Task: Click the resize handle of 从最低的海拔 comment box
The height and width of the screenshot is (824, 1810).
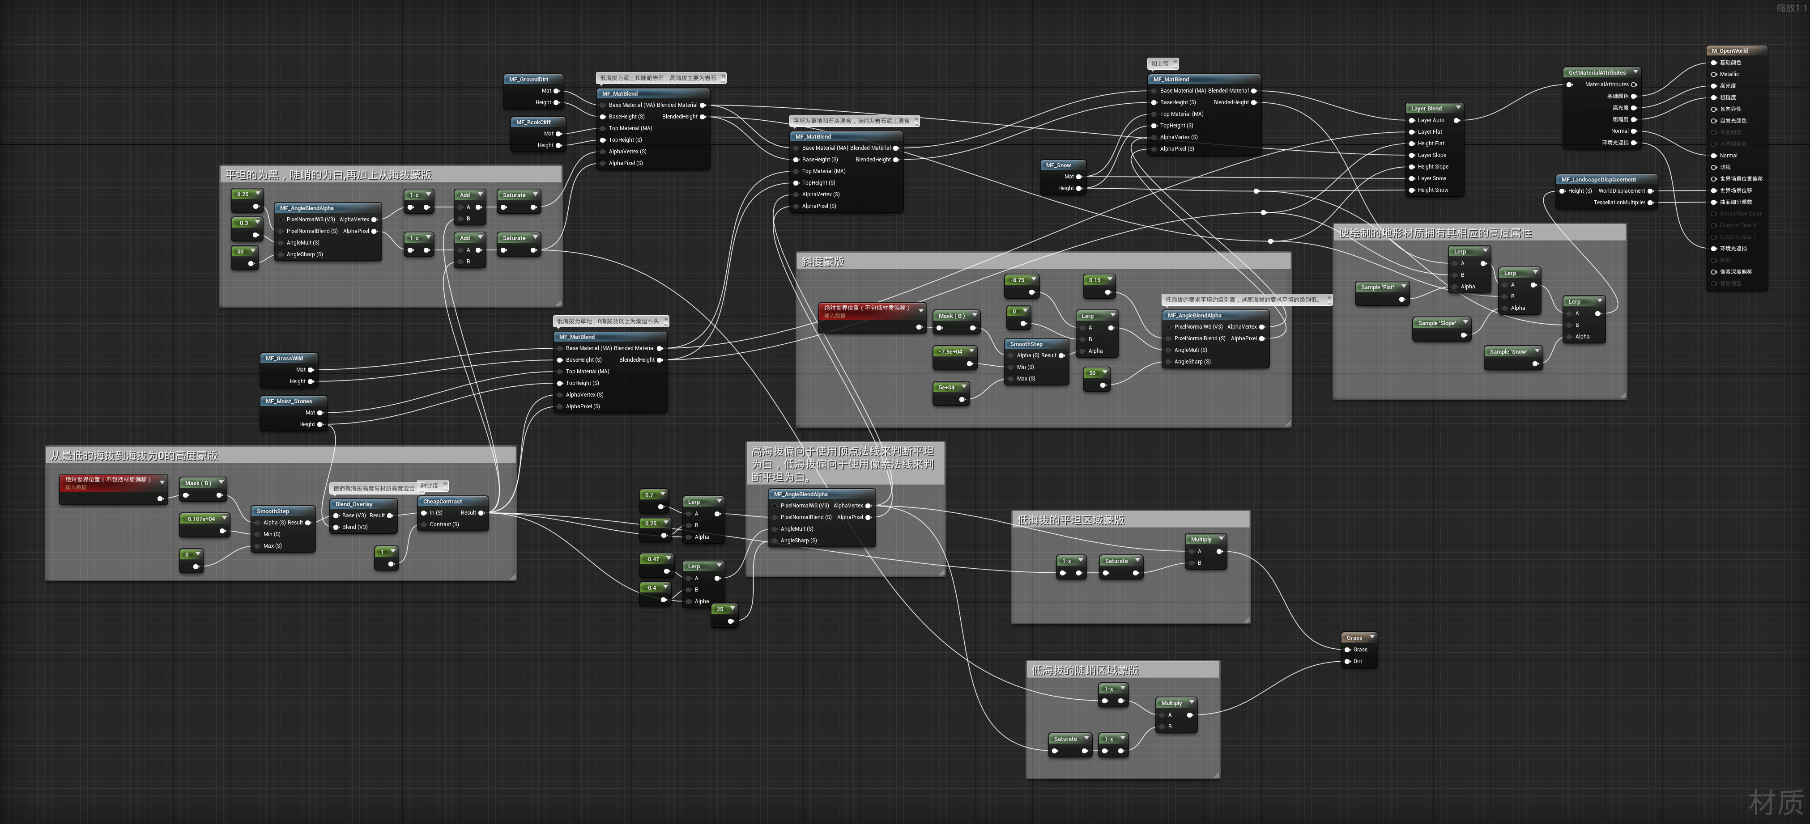Action: pos(513,577)
